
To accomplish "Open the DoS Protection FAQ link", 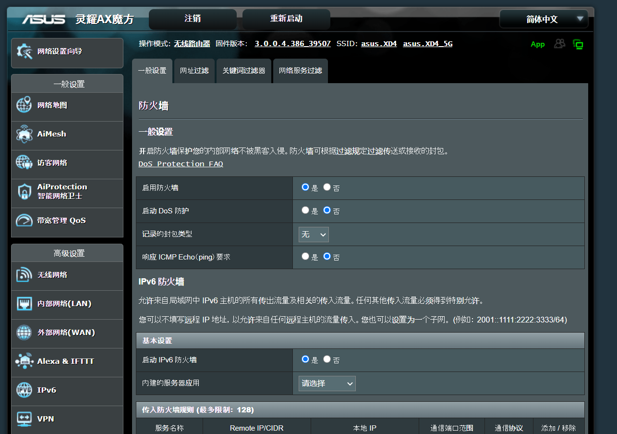I will pos(181,164).
